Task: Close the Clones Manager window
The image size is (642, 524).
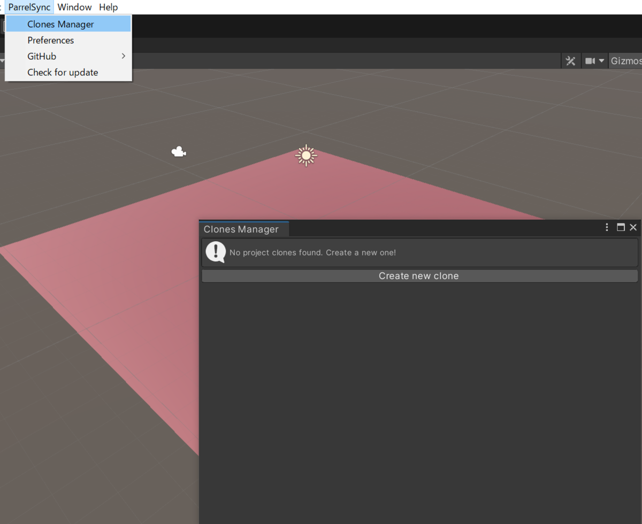Action: click(x=633, y=227)
